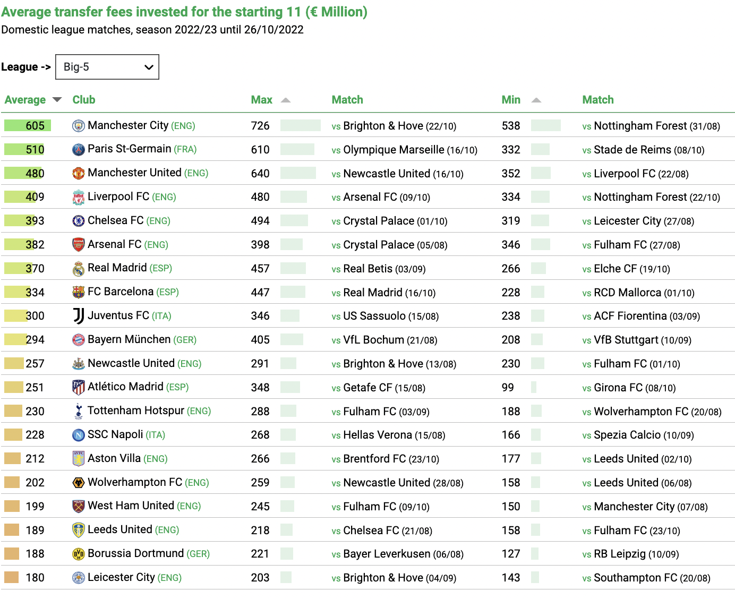Click the Borussia Dortmund crest icon
Screen dimensions: 735x599
point(79,554)
